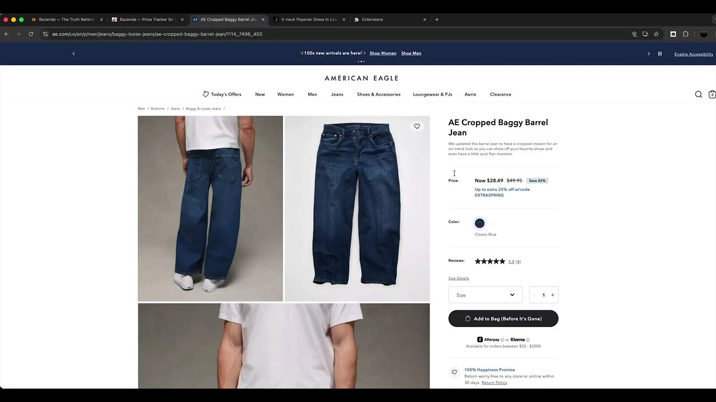
Task: Open the Size Details link
Action: point(458,278)
